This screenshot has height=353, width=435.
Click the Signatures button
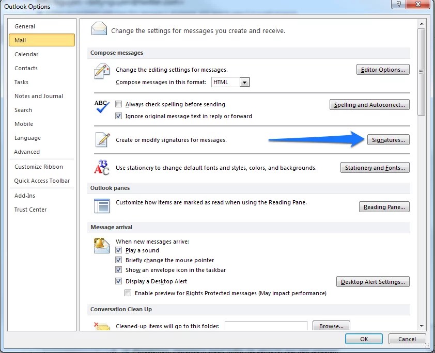click(x=389, y=140)
